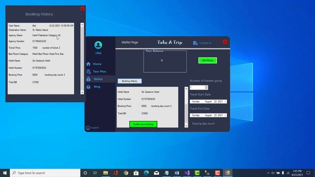315x177 pixels.
Task: Click the Logout icon in sidebar
Action: (x=88, y=128)
